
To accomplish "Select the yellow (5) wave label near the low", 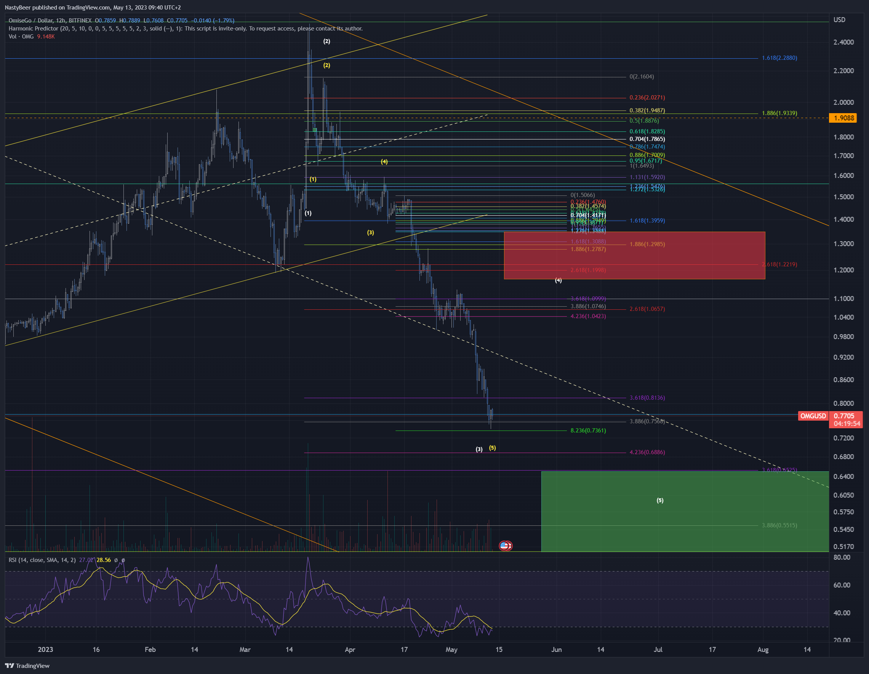I will click(492, 448).
